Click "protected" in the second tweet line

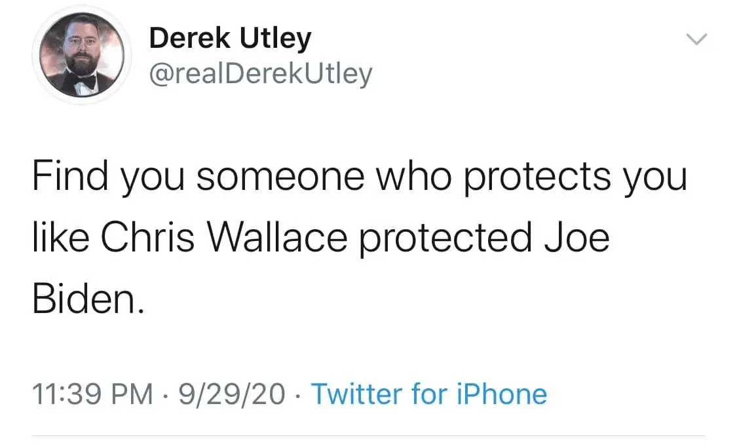445,238
